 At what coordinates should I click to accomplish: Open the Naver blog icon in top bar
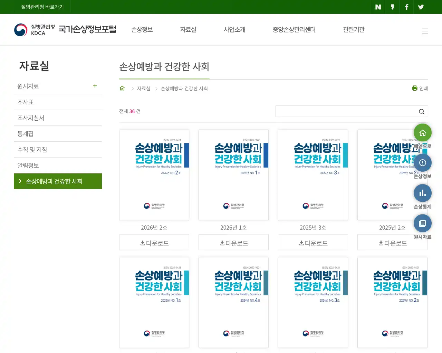[x=378, y=7]
